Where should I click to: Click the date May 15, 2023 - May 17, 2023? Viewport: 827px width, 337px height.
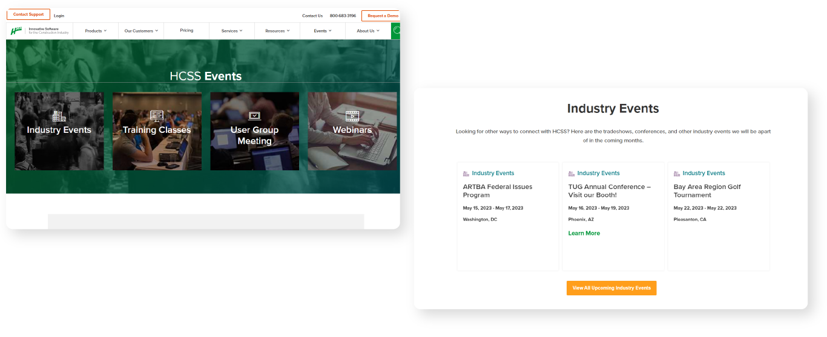(493, 208)
